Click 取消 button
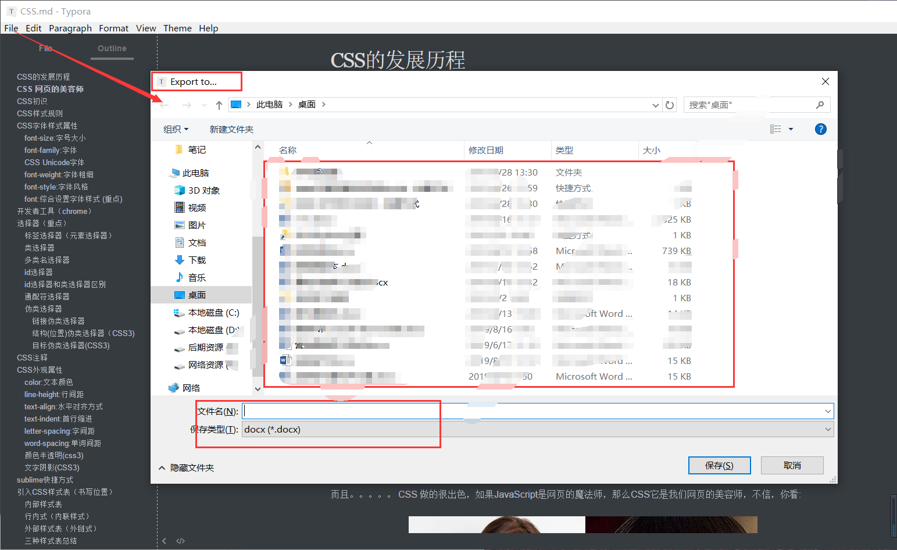The width and height of the screenshot is (897, 550). 792,466
